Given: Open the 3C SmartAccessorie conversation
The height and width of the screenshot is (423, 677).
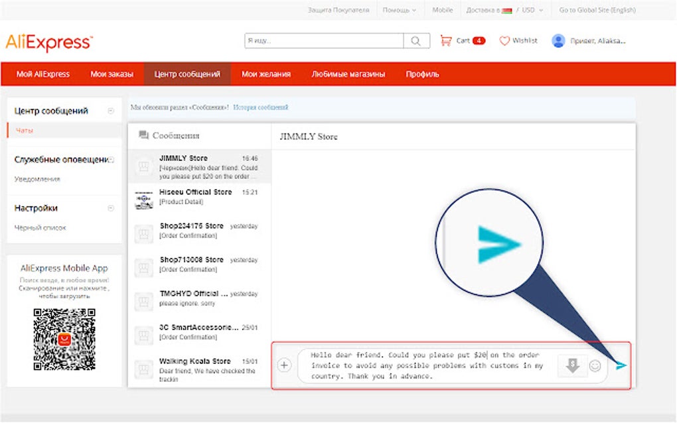Looking at the screenshot, I should tap(200, 335).
